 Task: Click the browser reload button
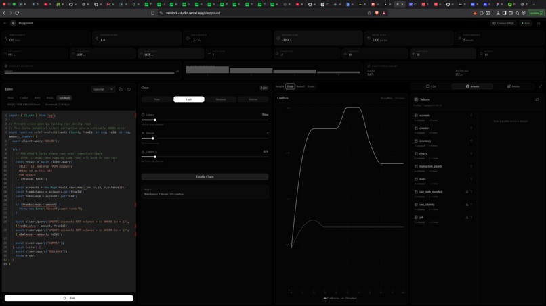pyautogui.click(x=17, y=13)
